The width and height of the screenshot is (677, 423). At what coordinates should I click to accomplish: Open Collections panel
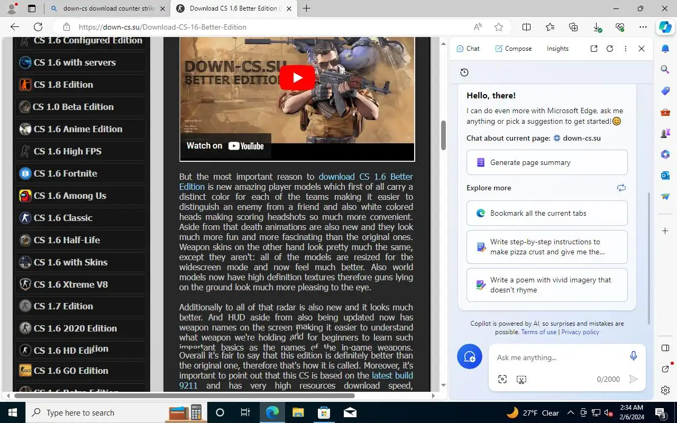coord(573,27)
